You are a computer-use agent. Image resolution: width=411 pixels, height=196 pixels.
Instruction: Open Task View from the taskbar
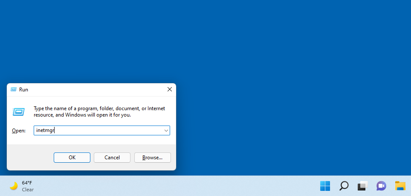tap(362, 186)
